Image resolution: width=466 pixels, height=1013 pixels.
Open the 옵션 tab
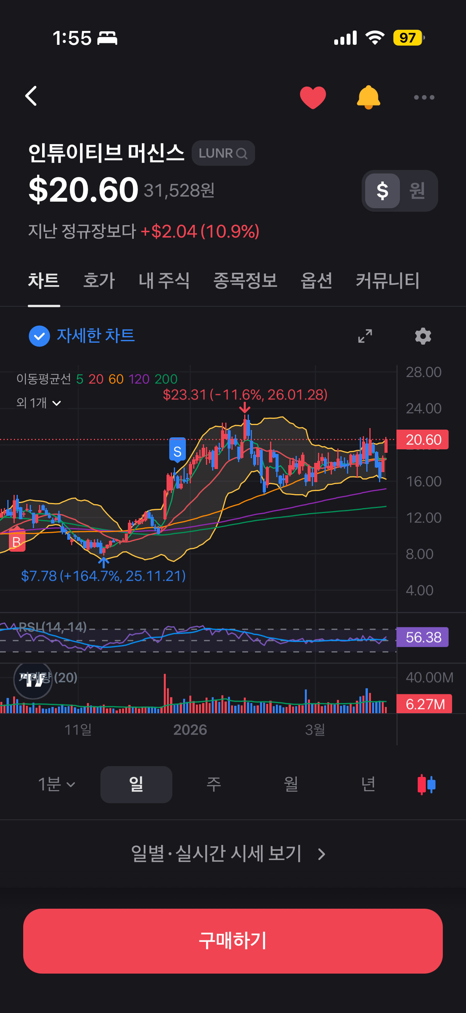coord(316,280)
